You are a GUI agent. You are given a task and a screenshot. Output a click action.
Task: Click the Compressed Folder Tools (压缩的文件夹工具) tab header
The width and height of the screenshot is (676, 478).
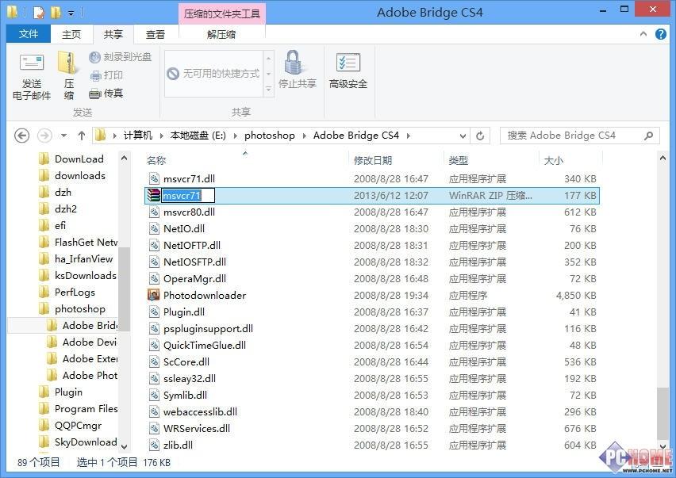coord(222,13)
